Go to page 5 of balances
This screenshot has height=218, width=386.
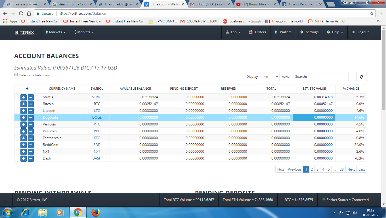coord(329,169)
